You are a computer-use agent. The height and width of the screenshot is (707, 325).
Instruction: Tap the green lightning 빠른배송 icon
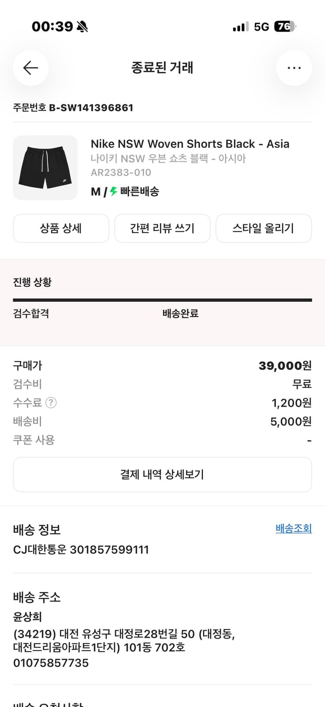(x=114, y=191)
